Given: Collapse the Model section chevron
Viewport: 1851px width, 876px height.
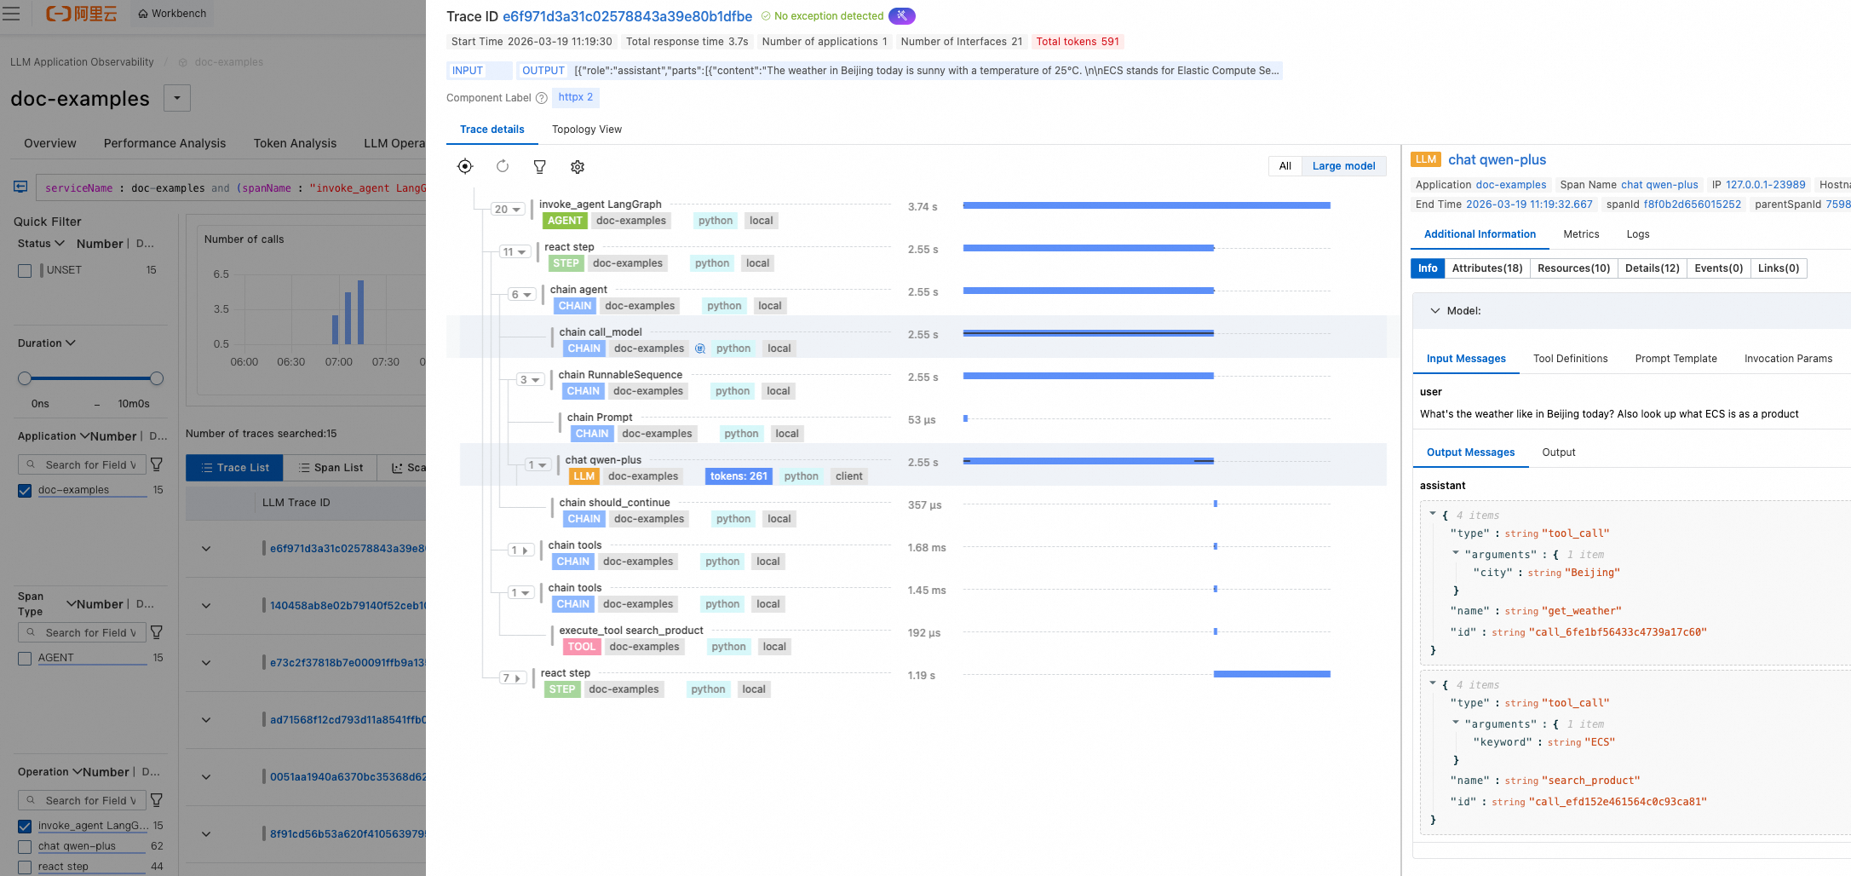Looking at the screenshot, I should point(1435,311).
